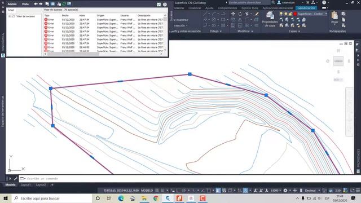The height and width of the screenshot is (203, 361).
Task: Select the Rectangle tool in Dibujo panel
Action: 223,20
